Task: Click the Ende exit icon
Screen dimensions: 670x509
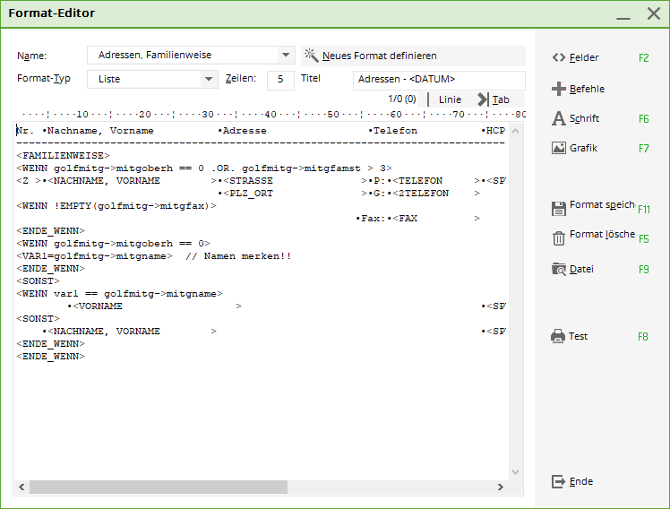Action: [559, 482]
